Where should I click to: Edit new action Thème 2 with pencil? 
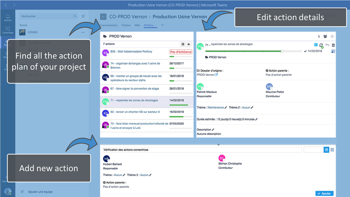point(150,175)
